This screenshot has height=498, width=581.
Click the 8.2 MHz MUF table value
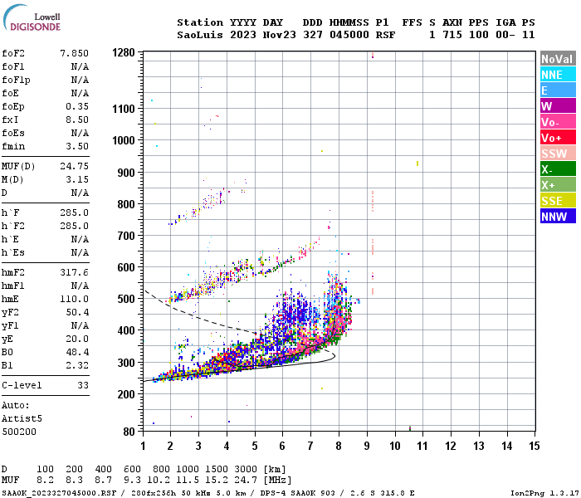point(45,481)
